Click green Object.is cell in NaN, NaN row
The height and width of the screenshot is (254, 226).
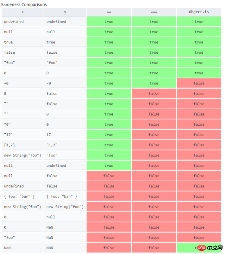click(190, 248)
